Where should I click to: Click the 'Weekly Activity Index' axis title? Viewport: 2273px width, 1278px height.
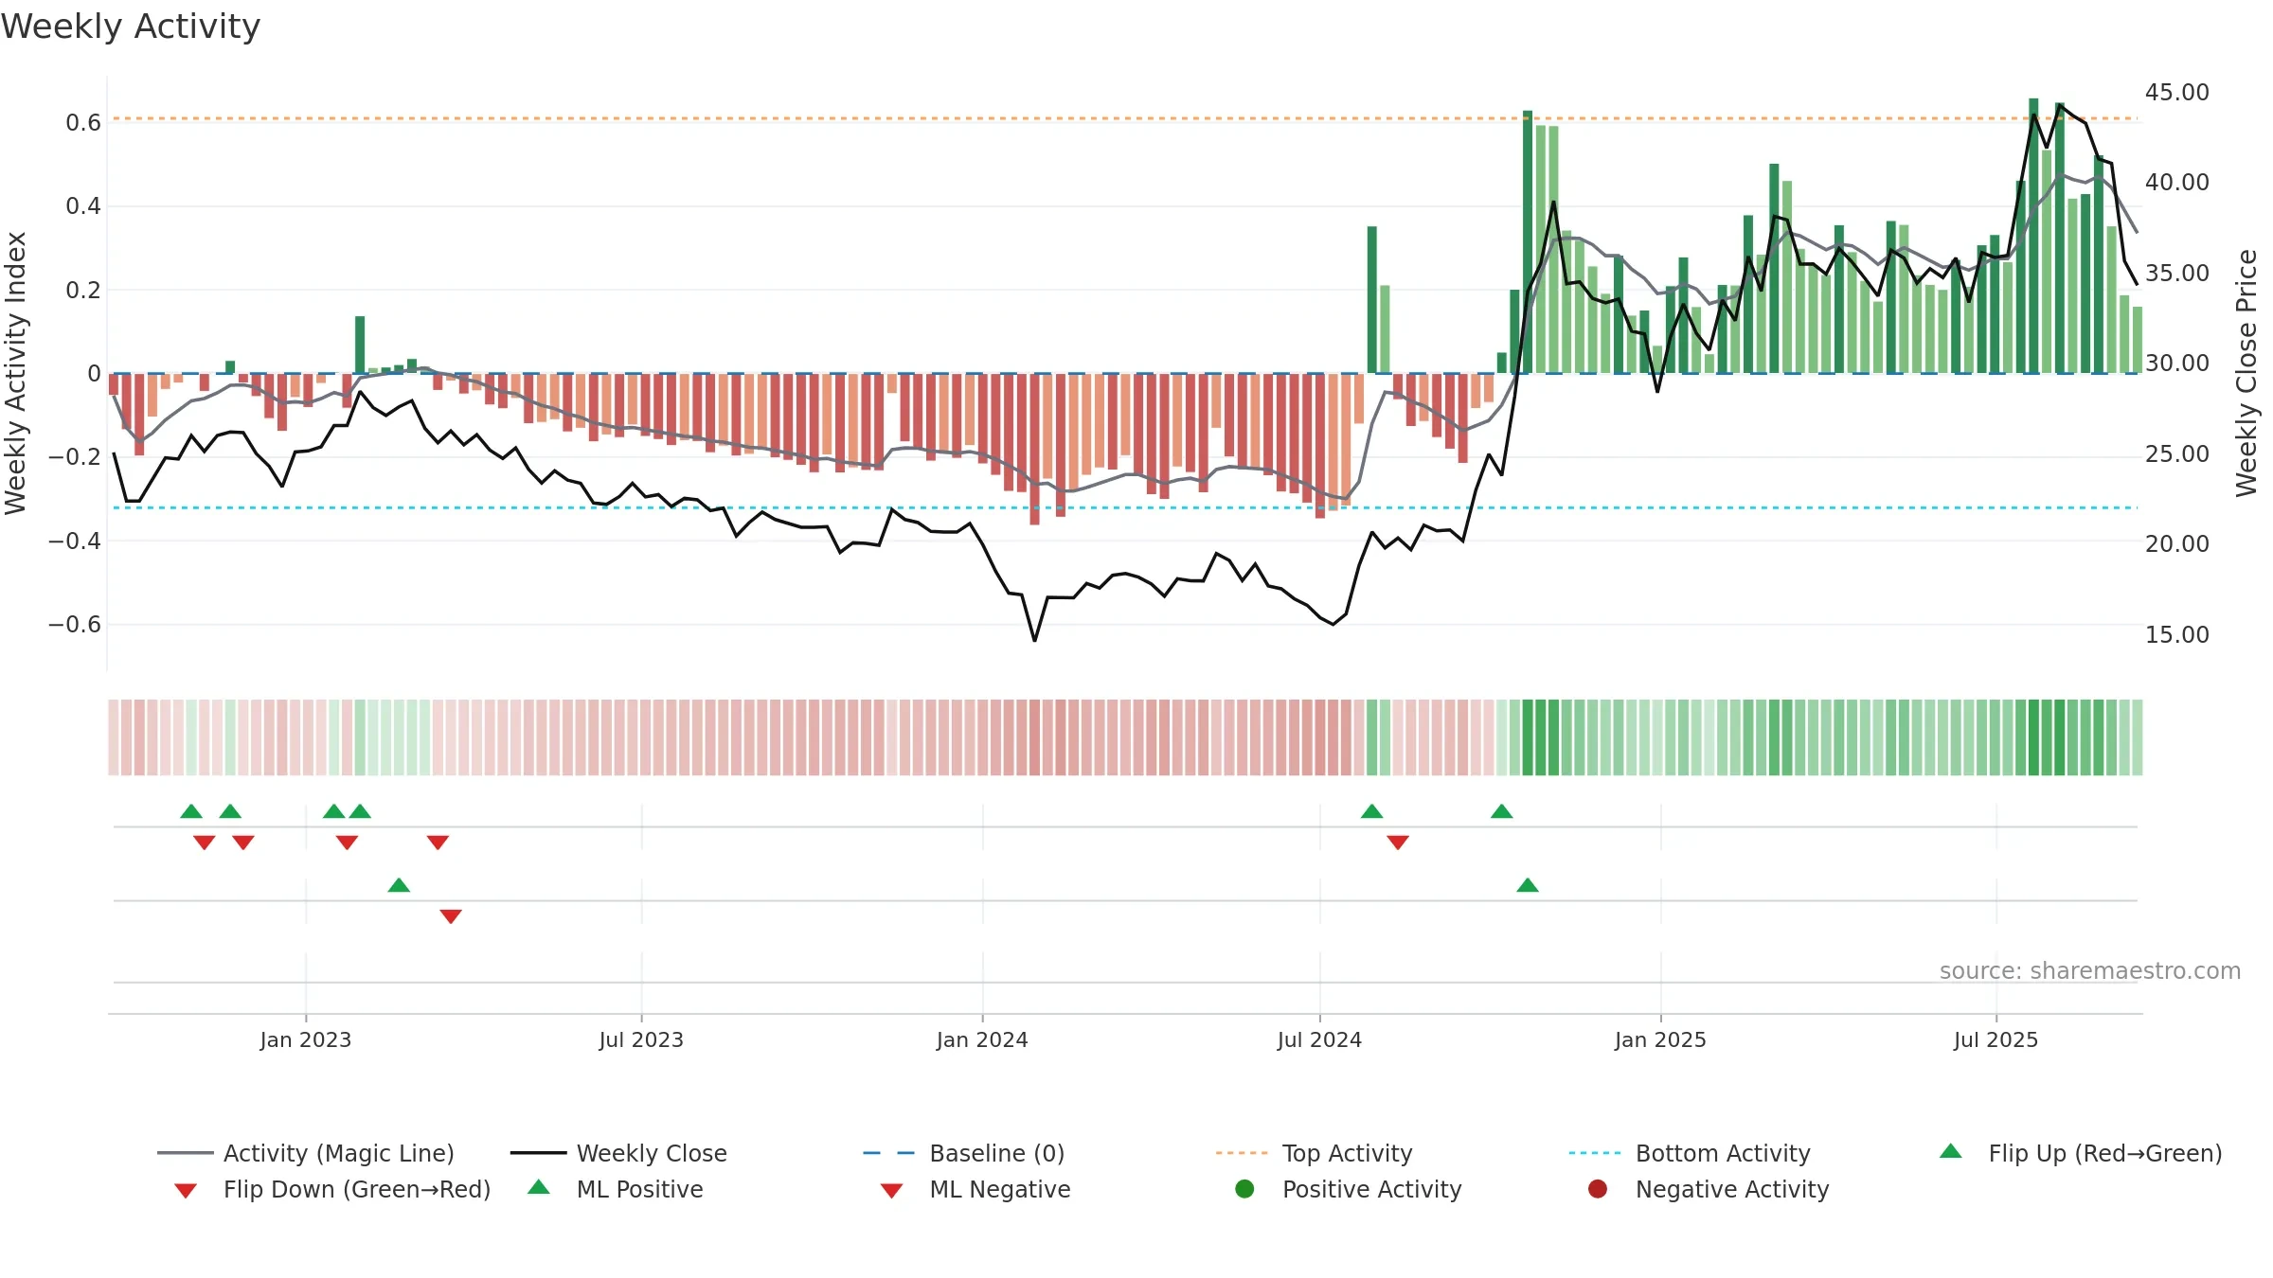coord(15,373)
